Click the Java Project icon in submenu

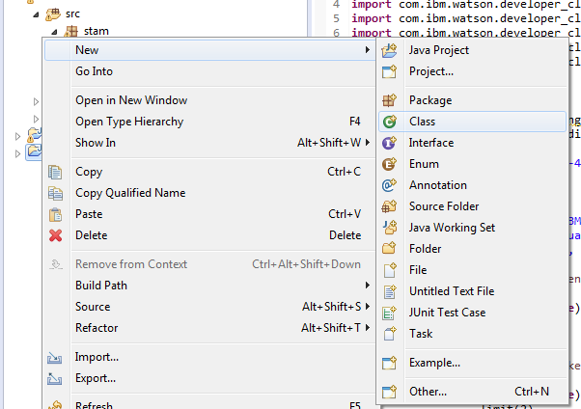(x=390, y=50)
